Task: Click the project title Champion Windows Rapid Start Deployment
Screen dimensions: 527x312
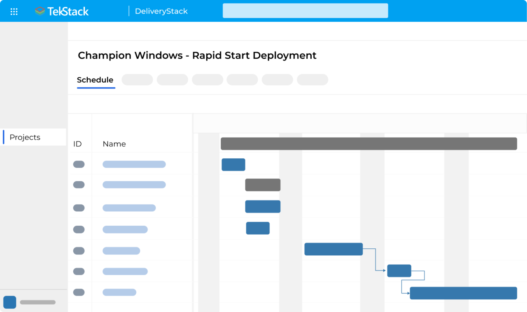Action: tap(198, 55)
